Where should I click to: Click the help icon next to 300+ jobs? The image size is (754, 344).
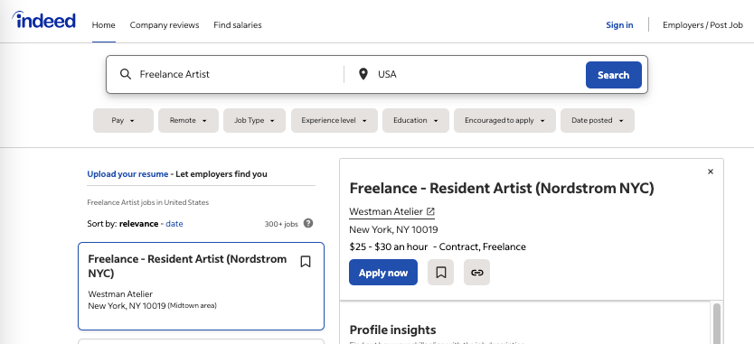pos(308,223)
